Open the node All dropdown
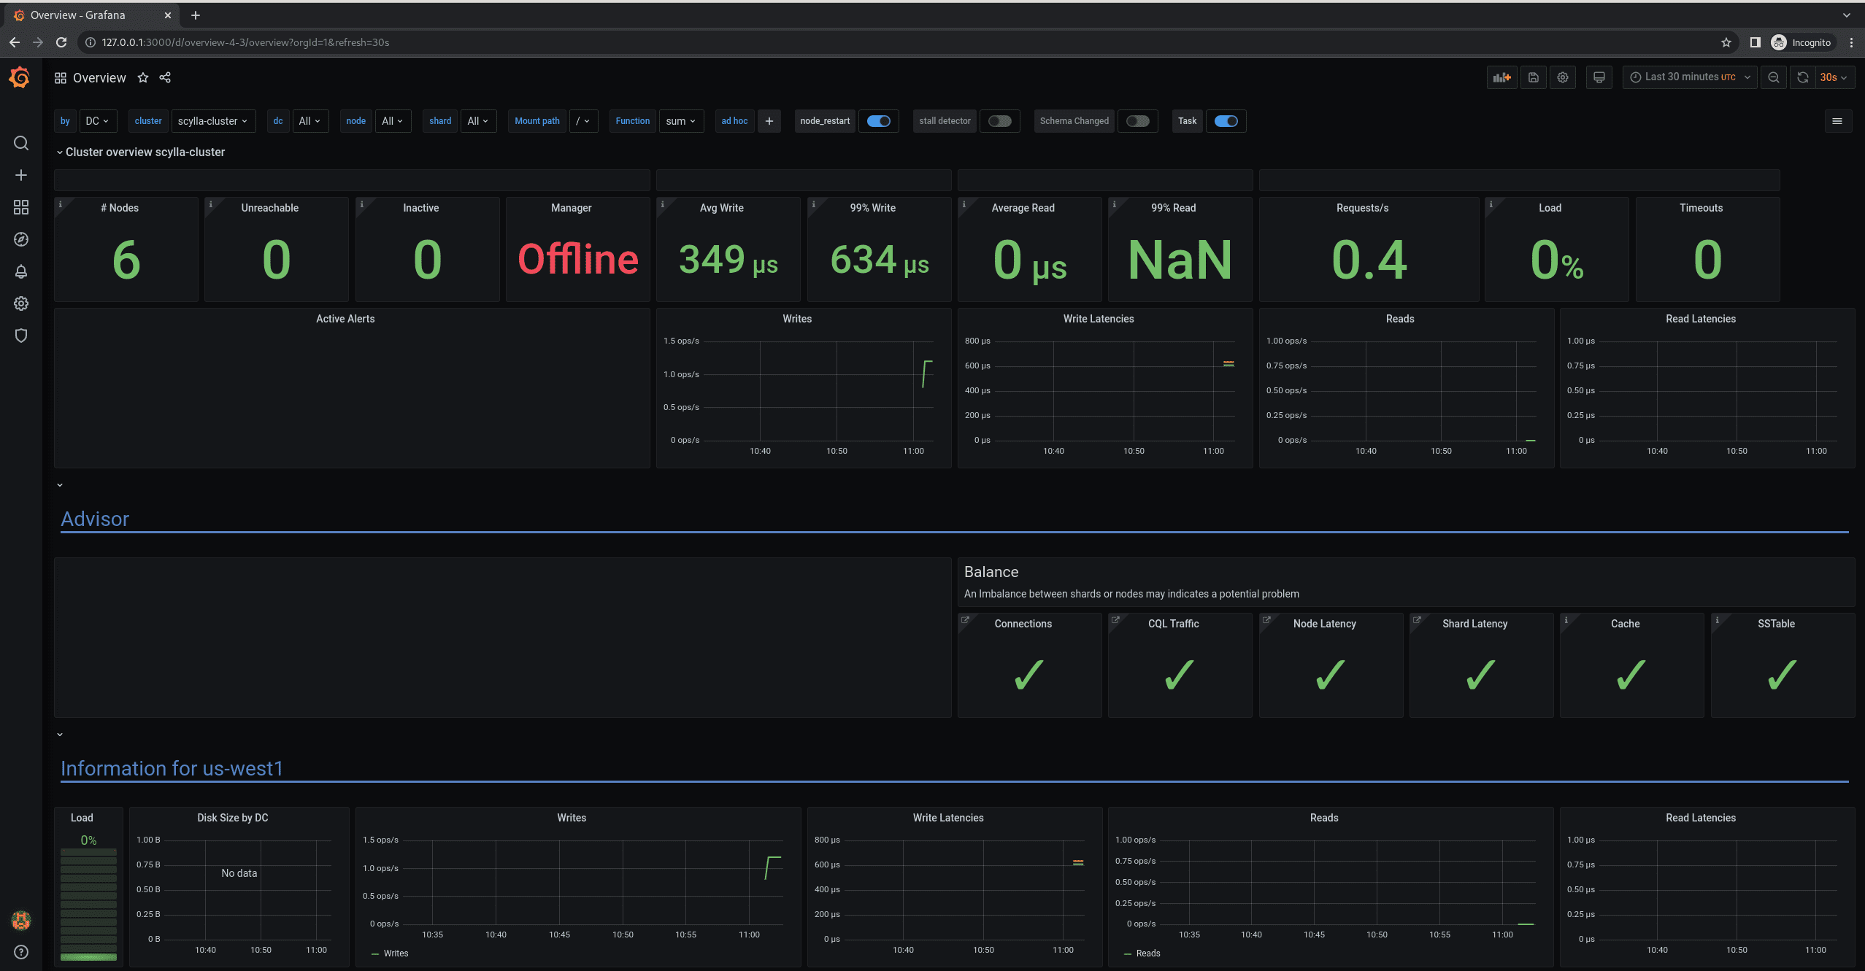 [393, 121]
